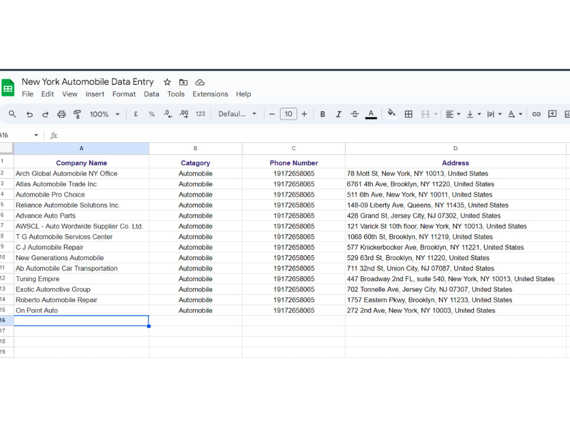Star the spreadsheet as favorite
The height and width of the screenshot is (427, 570).
(x=167, y=82)
